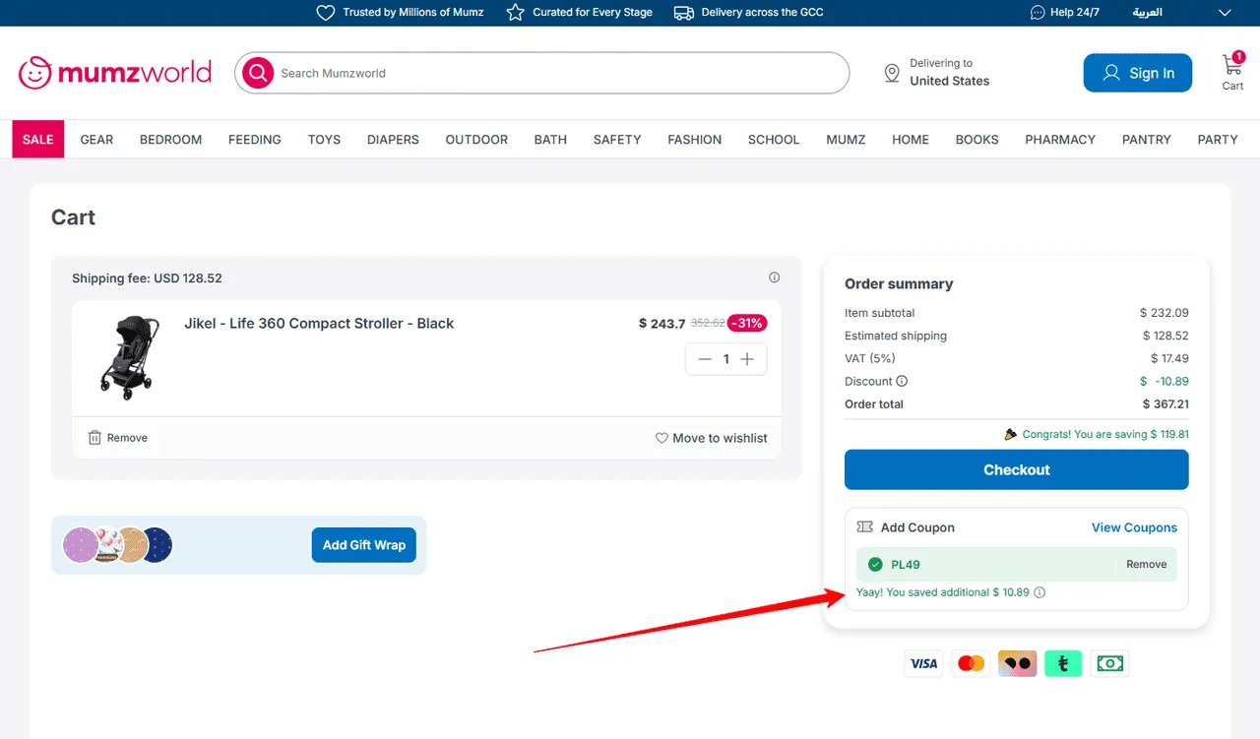Click the VAT (5%) label

870,358
